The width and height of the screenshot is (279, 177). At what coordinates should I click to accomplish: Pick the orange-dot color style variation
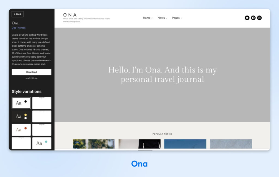pyautogui.click(x=21, y=129)
